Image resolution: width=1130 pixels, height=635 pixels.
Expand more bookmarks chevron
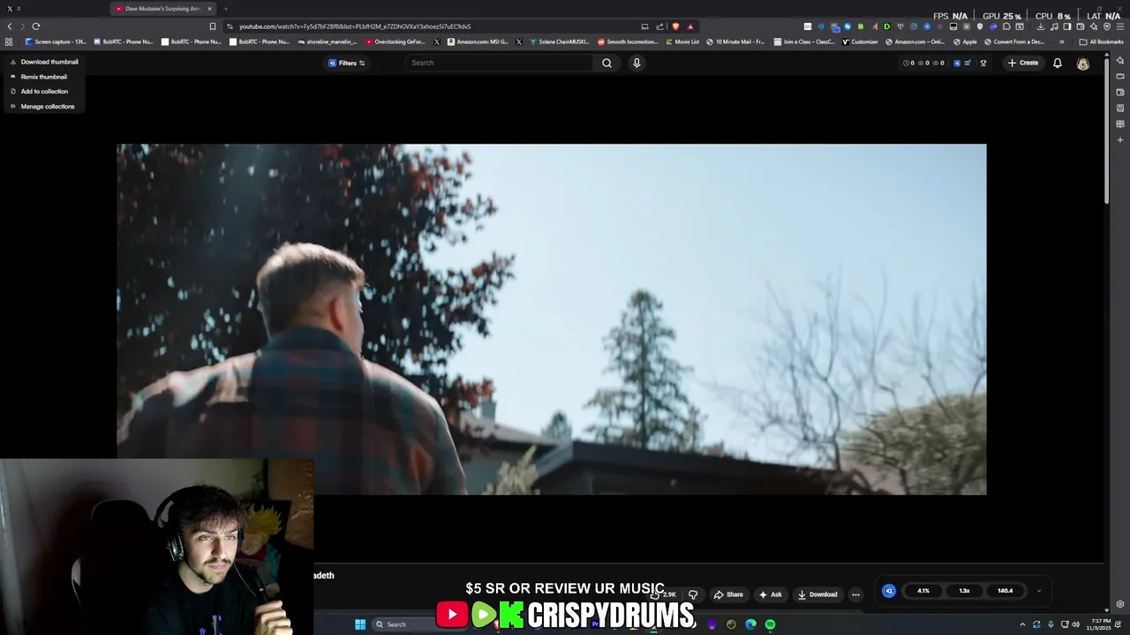click(1062, 41)
